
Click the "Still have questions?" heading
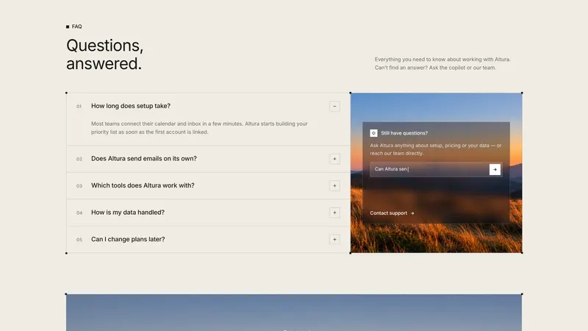pos(404,133)
